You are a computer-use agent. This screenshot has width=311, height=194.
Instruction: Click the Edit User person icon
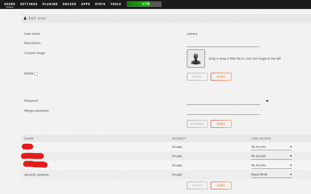pos(25,18)
